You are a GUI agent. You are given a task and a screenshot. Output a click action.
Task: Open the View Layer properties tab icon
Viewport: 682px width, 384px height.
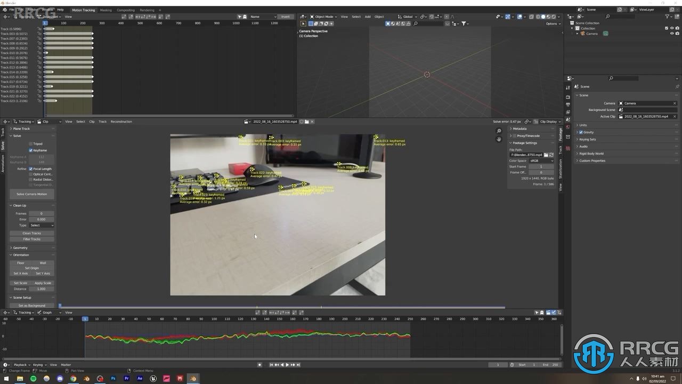568,112
